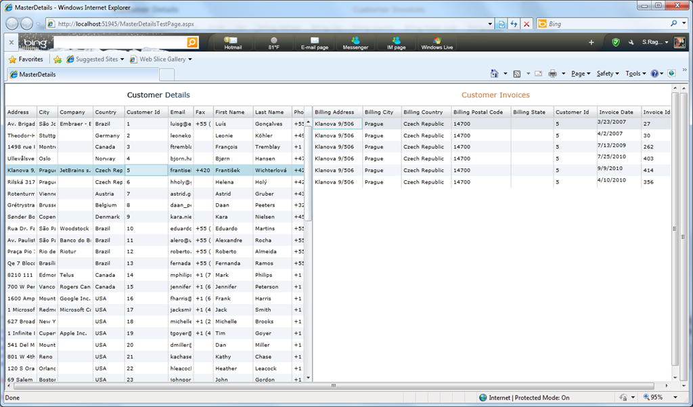Click the Company cell Google Inc.
Image resolution: width=693 pixels, height=407 pixels.
pos(75,299)
